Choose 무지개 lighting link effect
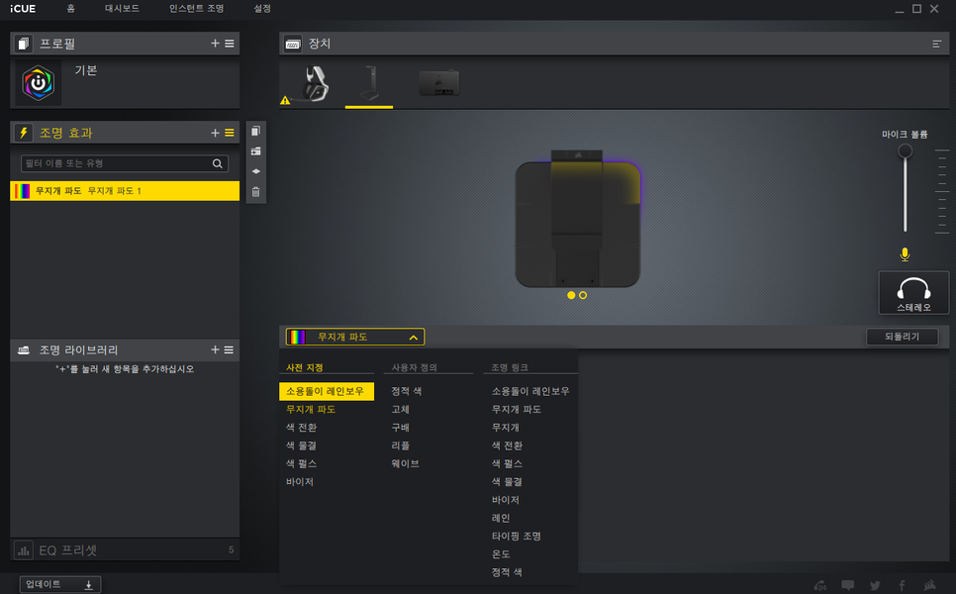956x594 pixels. [506, 428]
